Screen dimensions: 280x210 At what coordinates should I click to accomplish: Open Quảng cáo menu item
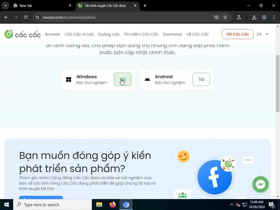109,34
